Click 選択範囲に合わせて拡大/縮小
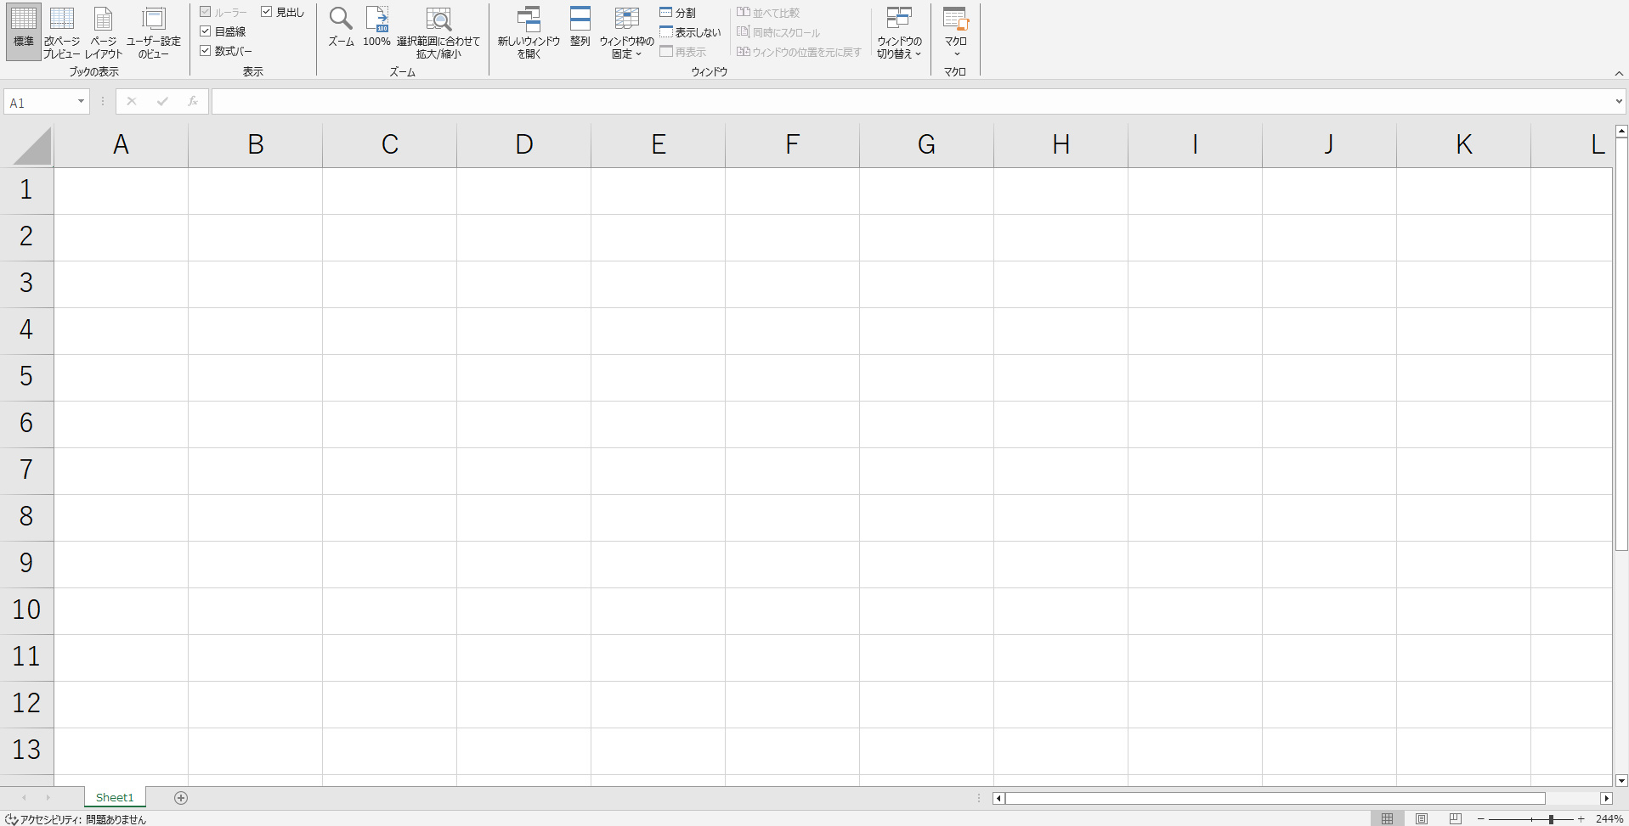The width and height of the screenshot is (1629, 826). (438, 32)
